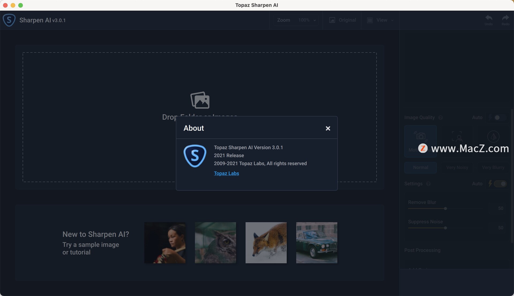514x296 pixels.
Task: Click the drop images picture icon
Action: [200, 100]
